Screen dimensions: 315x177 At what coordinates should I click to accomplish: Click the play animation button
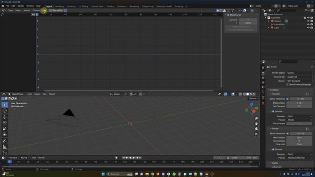(133, 158)
